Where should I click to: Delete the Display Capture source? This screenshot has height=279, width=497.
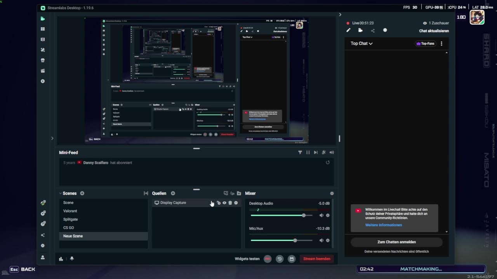pos(230,203)
